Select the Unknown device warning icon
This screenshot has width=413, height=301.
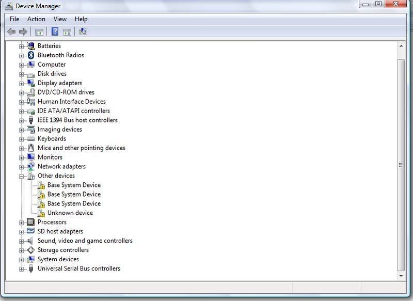[41, 213]
